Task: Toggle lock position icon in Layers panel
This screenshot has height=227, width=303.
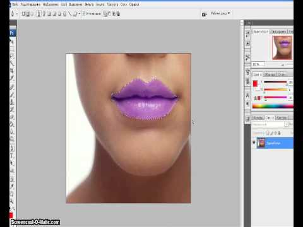Action: click(275, 133)
